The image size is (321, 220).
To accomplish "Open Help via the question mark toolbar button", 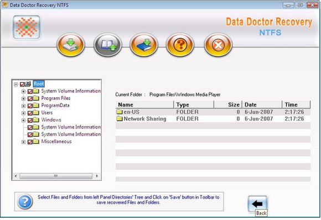I will [x=180, y=45].
